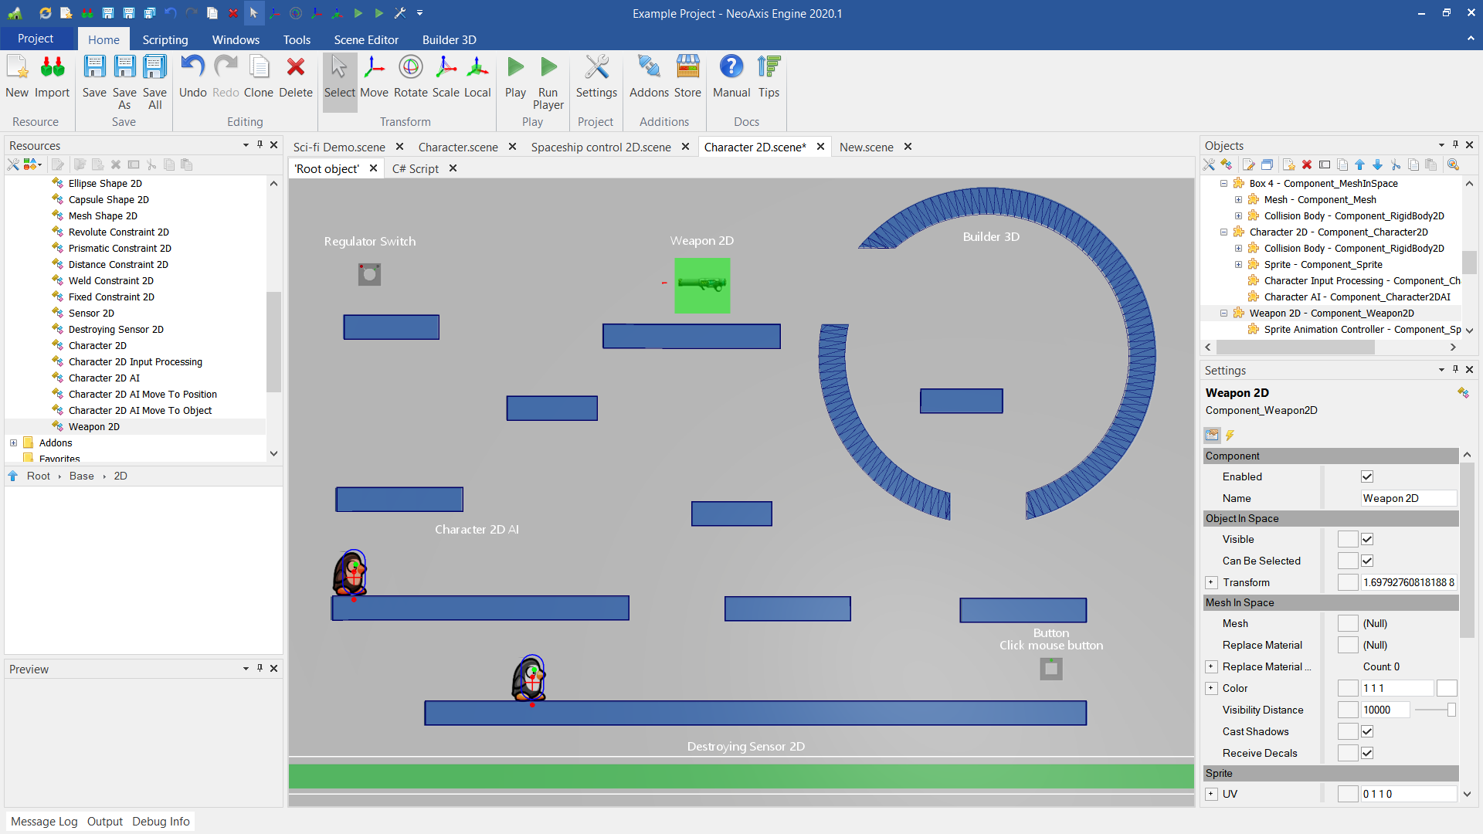The height and width of the screenshot is (834, 1483).
Task: Switch to Character.scene document tab
Action: [x=458, y=147]
